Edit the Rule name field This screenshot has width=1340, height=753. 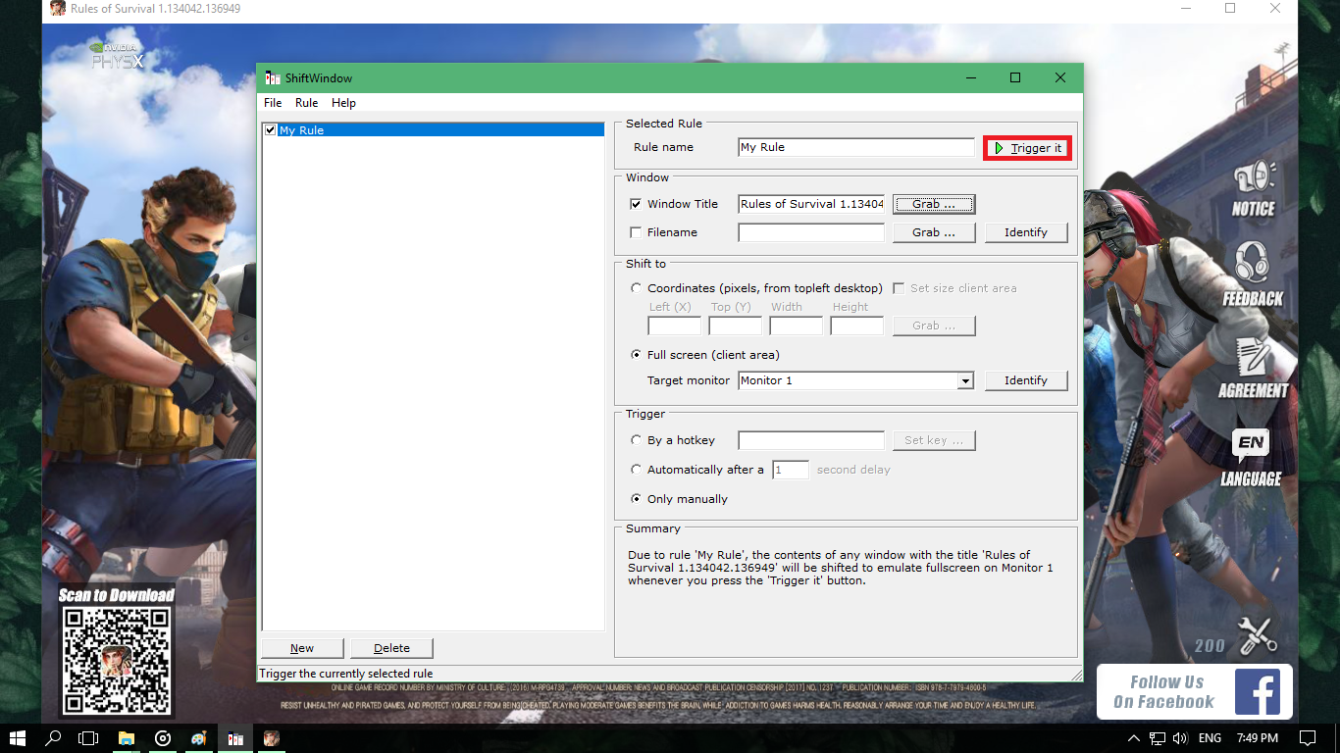click(856, 147)
